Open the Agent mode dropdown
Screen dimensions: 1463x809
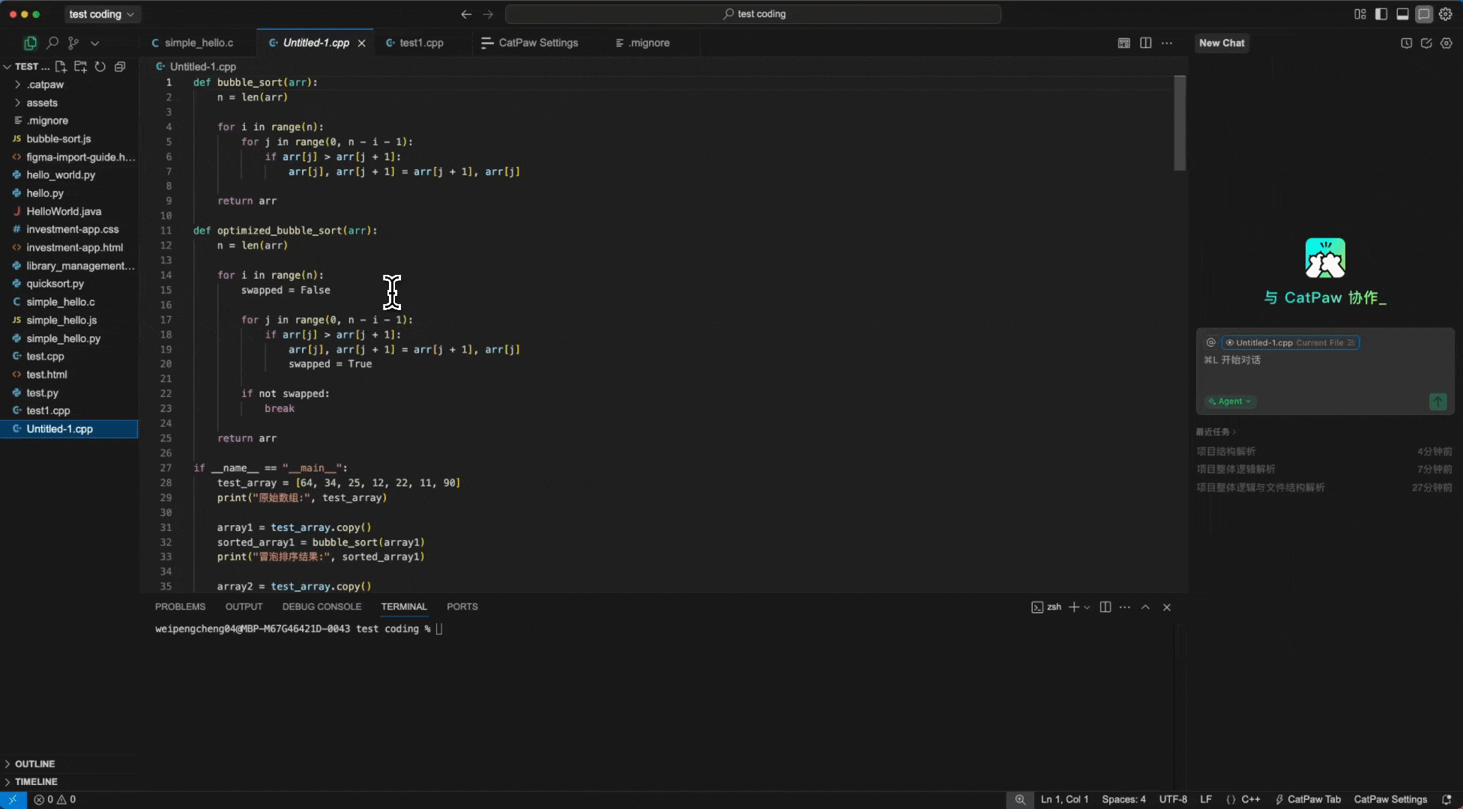(1230, 402)
